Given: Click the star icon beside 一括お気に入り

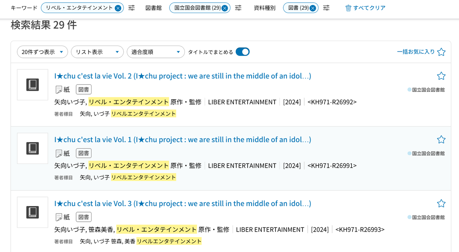Looking at the screenshot, I should click(441, 52).
